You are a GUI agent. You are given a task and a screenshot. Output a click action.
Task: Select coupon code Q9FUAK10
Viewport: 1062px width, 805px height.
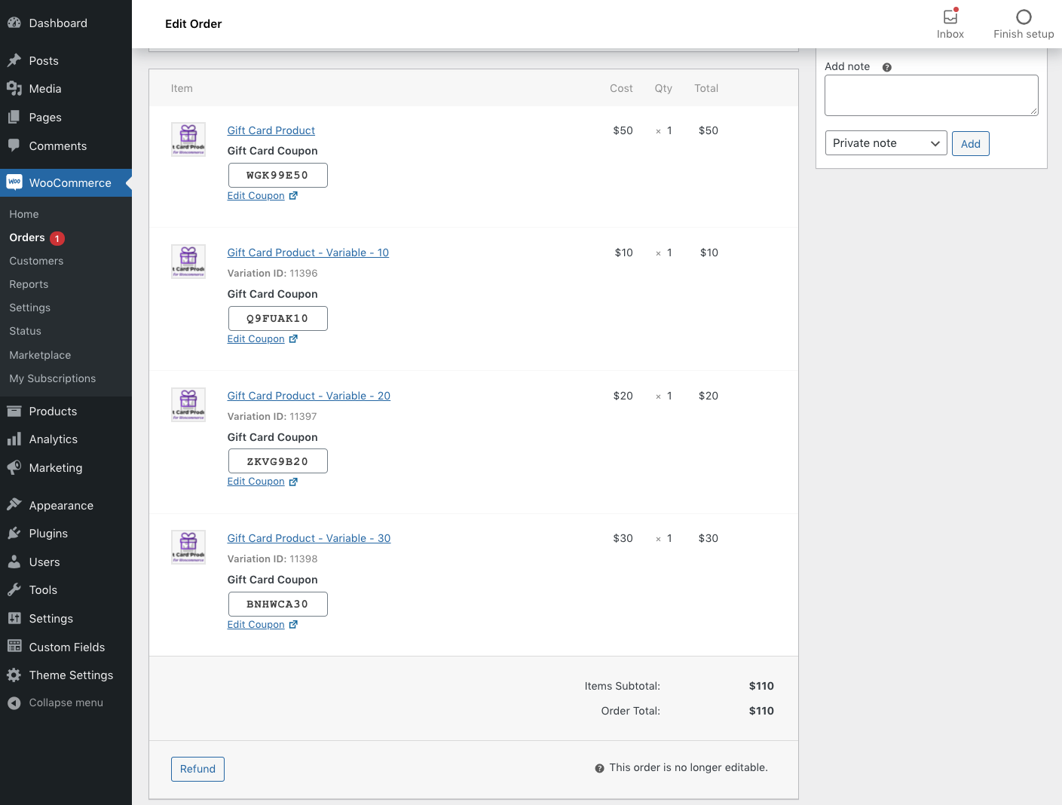point(277,319)
